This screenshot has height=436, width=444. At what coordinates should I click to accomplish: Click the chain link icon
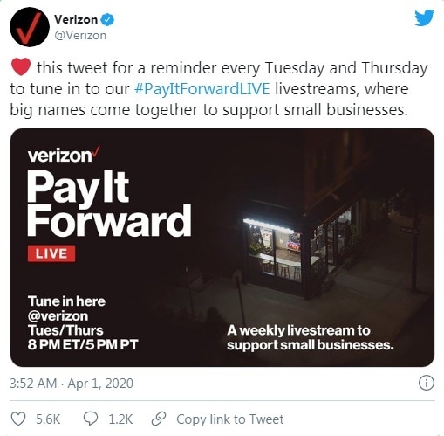tap(159, 419)
